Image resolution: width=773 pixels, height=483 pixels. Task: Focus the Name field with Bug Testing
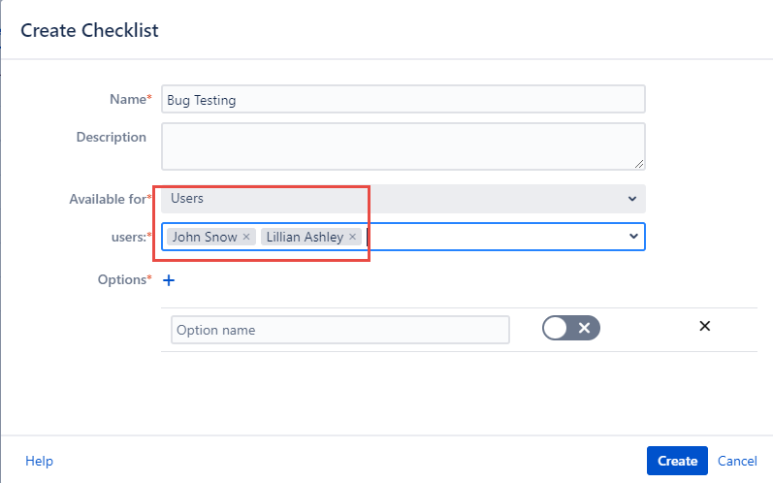[403, 100]
